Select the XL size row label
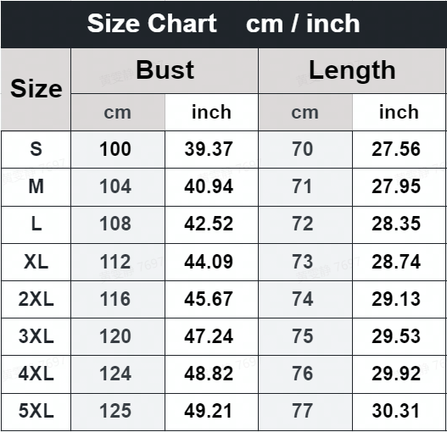The width and height of the screenshot is (447, 432). click(36, 262)
